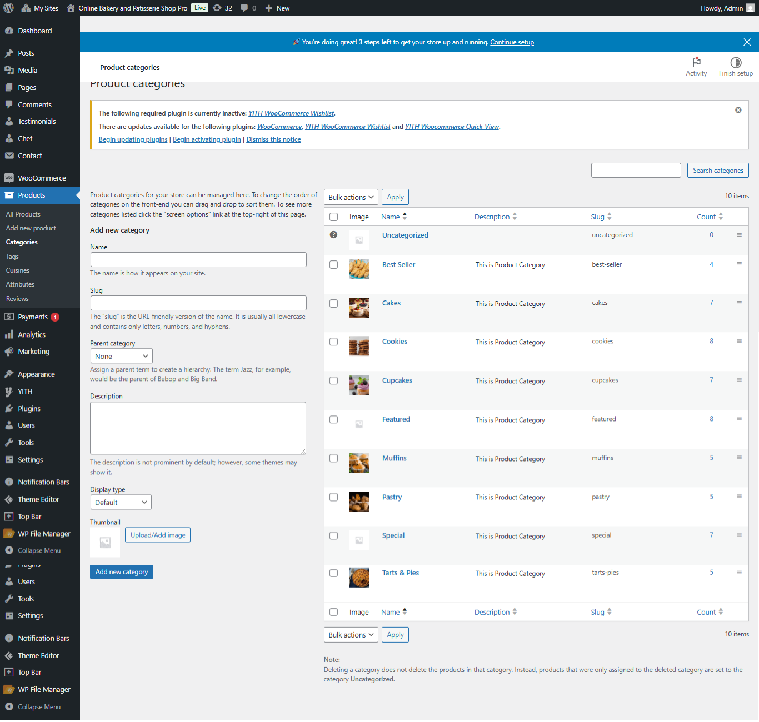The width and height of the screenshot is (759, 722).
Task: Click the Continue setup link
Action: click(x=511, y=42)
